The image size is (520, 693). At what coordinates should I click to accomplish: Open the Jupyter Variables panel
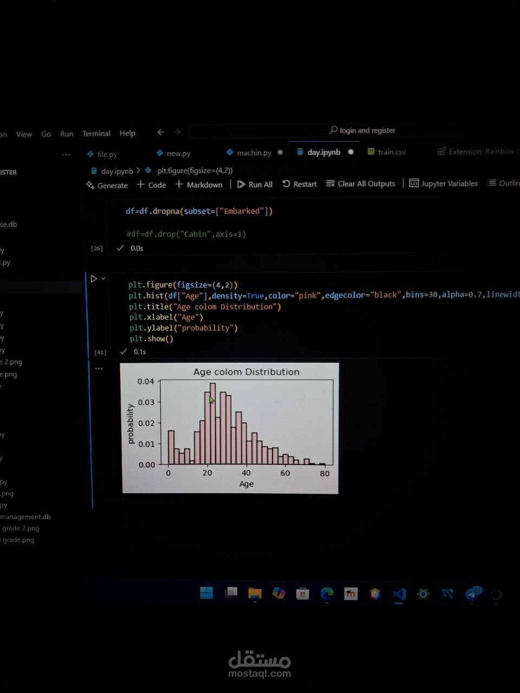pyautogui.click(x=444, y=184)
